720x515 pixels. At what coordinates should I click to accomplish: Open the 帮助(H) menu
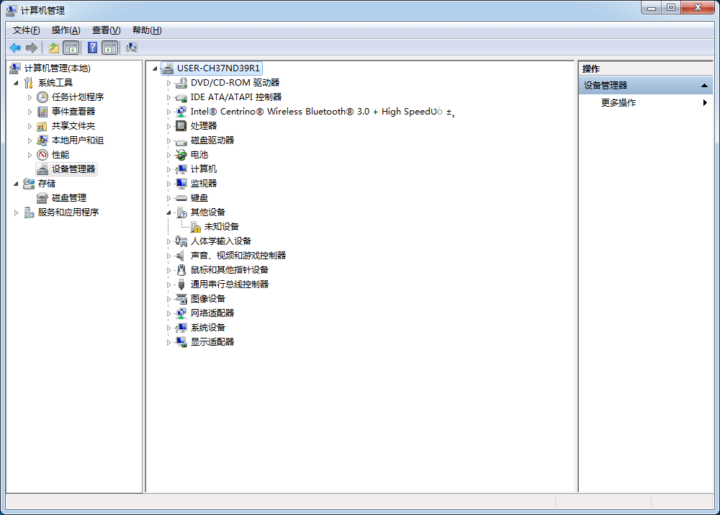pos(147,30)
